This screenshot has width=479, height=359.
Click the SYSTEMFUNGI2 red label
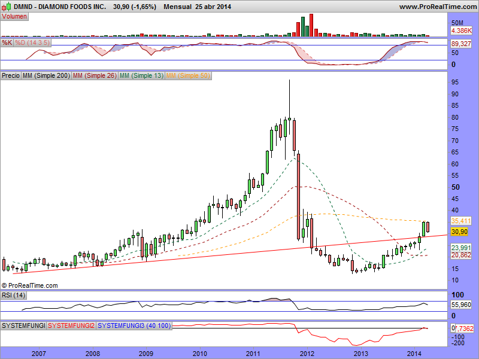tap(71, 325)
